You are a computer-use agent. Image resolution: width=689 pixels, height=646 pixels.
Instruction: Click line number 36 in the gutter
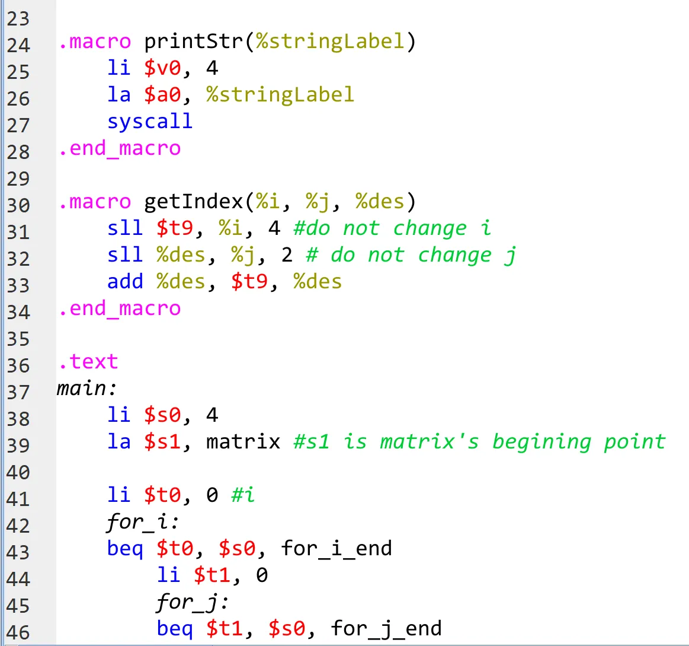18,365
